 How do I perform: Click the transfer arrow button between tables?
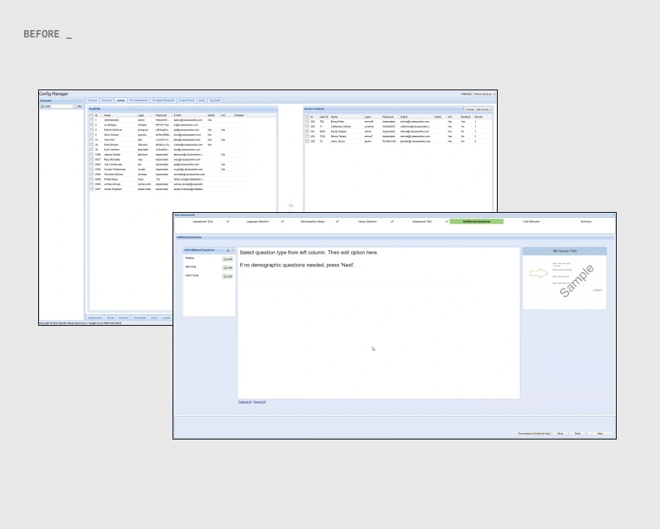pos(291,205)
